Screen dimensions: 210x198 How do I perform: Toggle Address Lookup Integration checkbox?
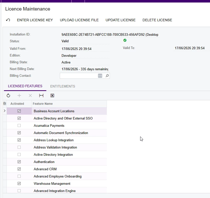point(19,140)
